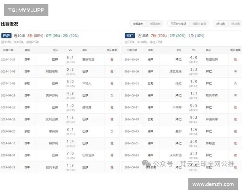Click the 基尔 team name

pyautogui.click(x=178, y=131)
